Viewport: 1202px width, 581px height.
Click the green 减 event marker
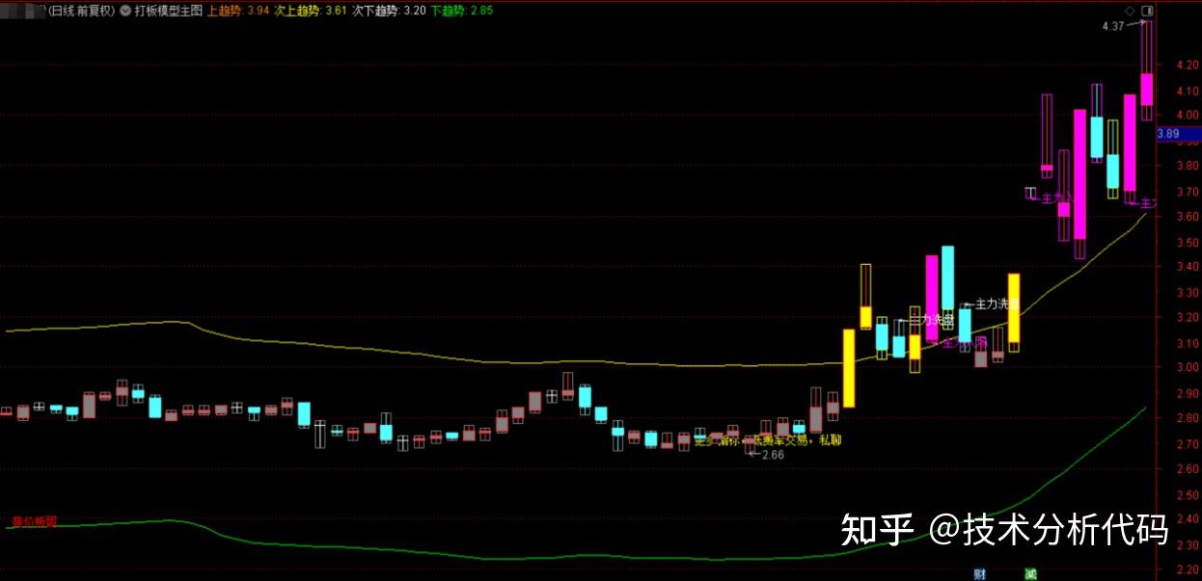[1030, 574]
